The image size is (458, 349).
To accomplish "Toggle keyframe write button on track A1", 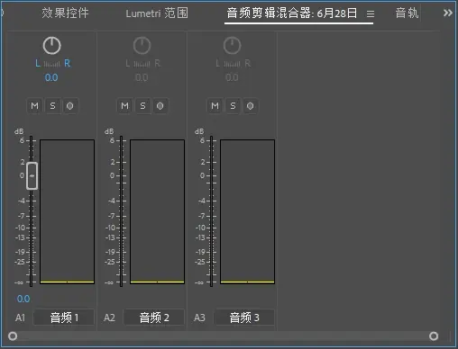I will (x=70, y=106).
